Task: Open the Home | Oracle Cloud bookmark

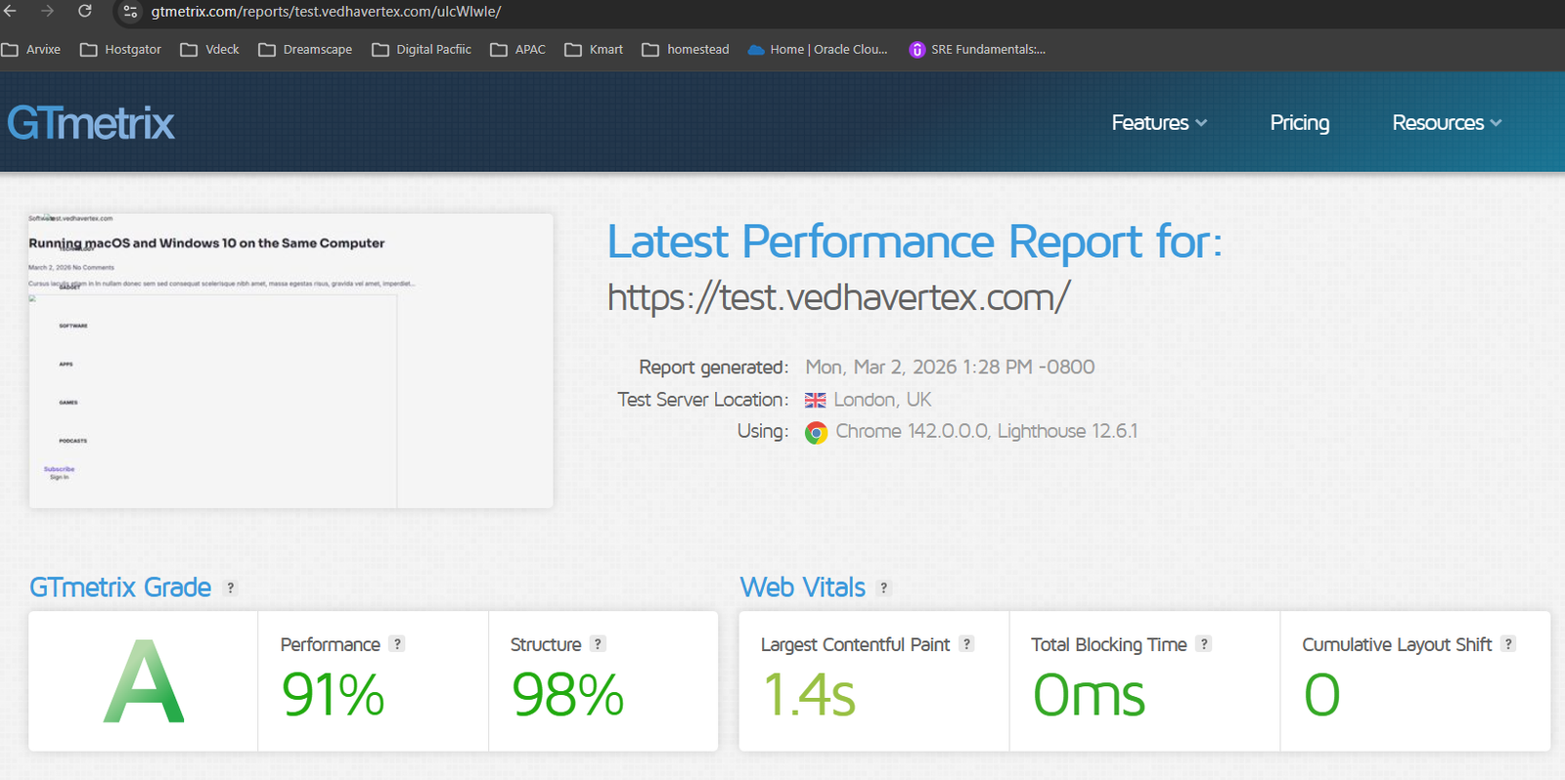Action: coord(818,50)
